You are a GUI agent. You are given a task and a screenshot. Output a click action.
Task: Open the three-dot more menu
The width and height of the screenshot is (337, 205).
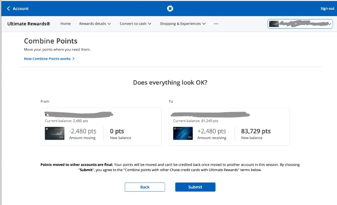(x=216, y=24)
